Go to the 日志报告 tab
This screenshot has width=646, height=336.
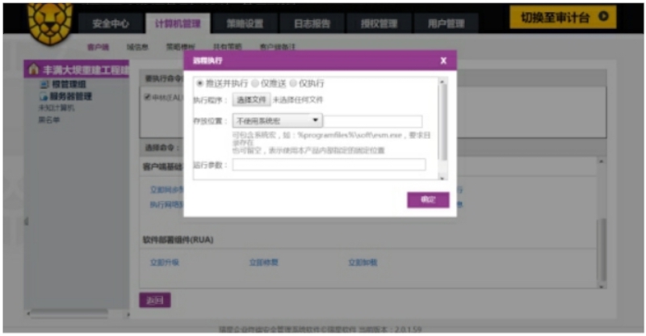313,23
